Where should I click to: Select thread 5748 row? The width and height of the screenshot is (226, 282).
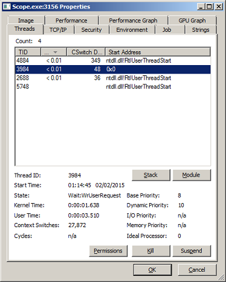tap(113, 87)
